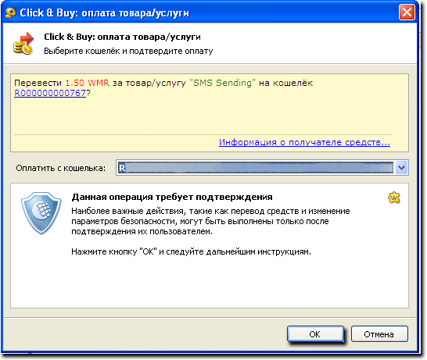Click the yellow WebMoney badge icon
Image resolution: width=427 pixels, height=360 pixels.
[x=394, y=198]
